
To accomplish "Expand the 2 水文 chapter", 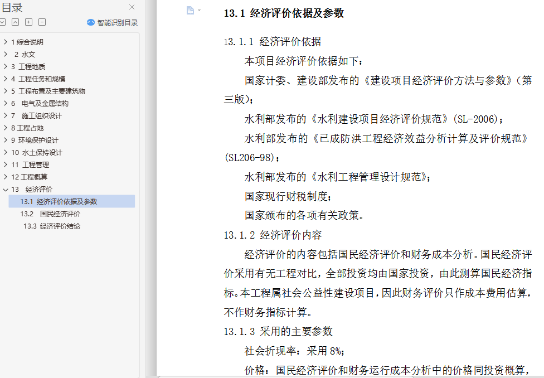I will [x=5, y=54].
